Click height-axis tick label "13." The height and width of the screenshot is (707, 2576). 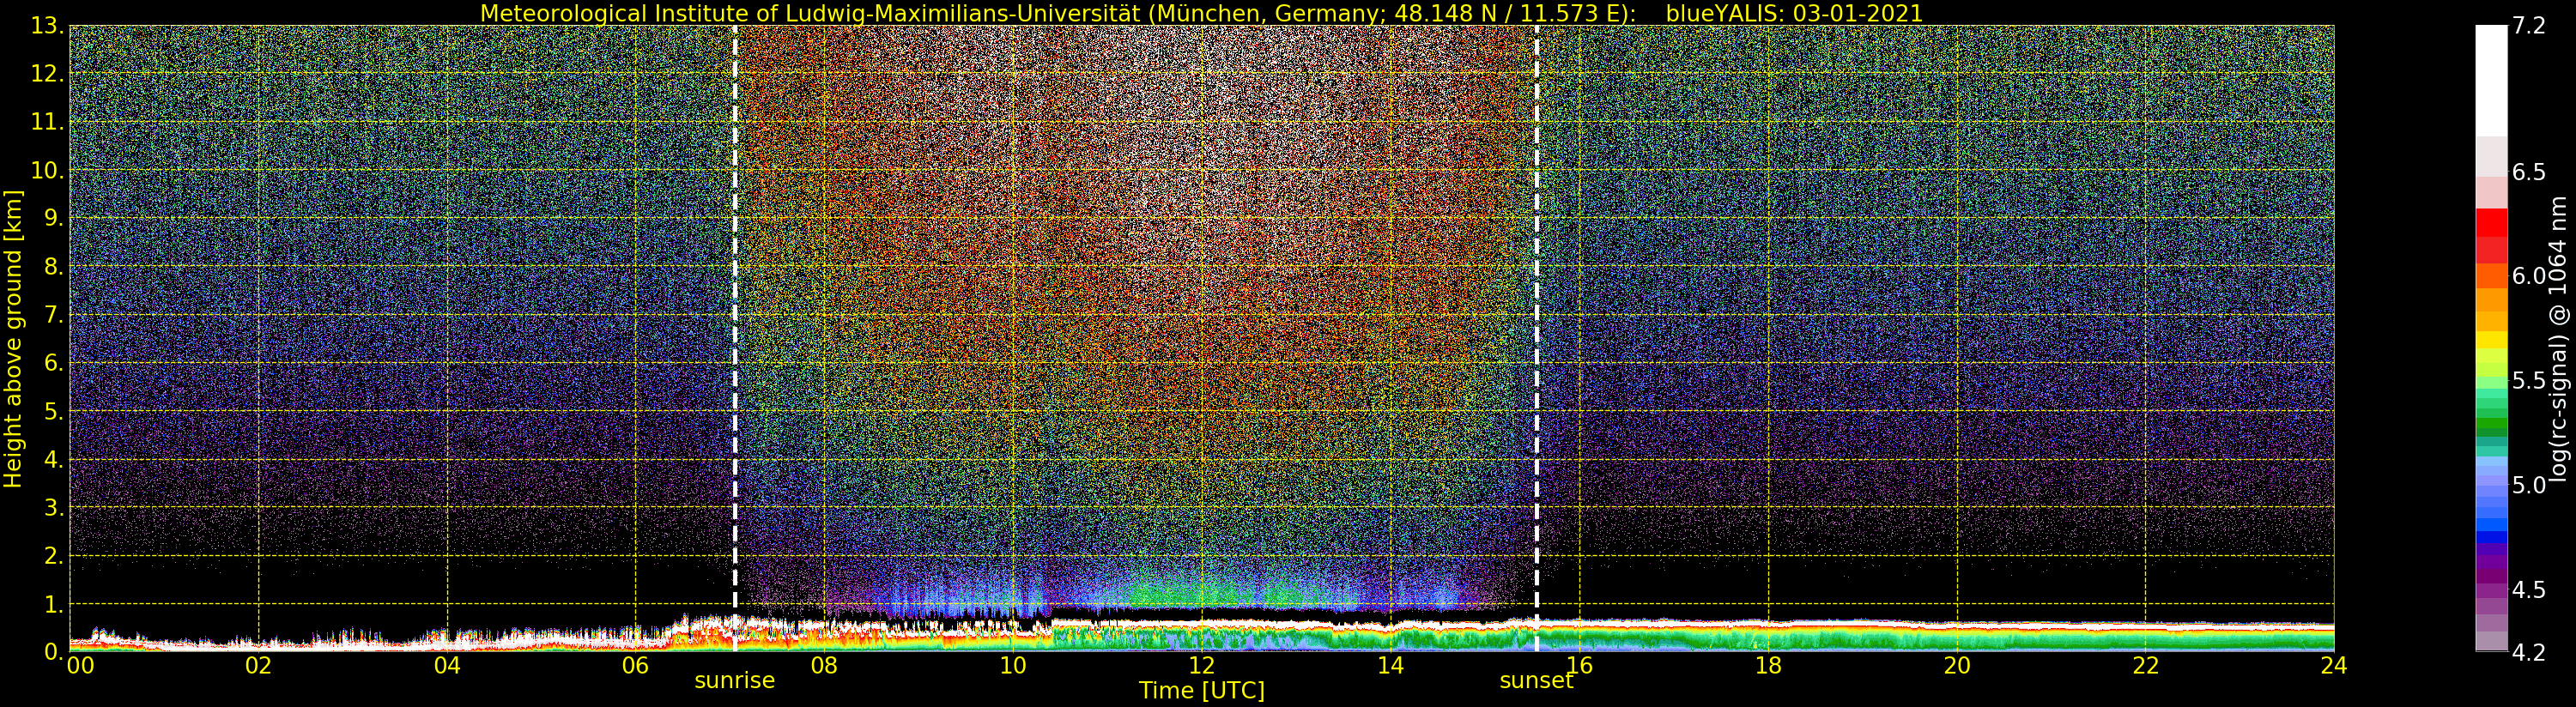(47, 26)
